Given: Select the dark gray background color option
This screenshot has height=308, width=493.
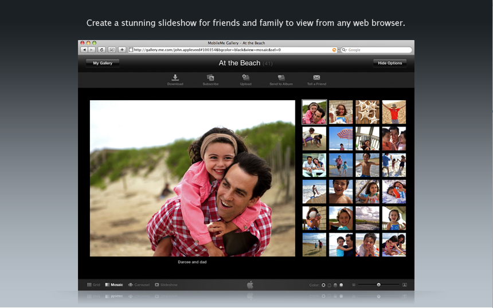Looking at the screenshot, I should 329,285.
